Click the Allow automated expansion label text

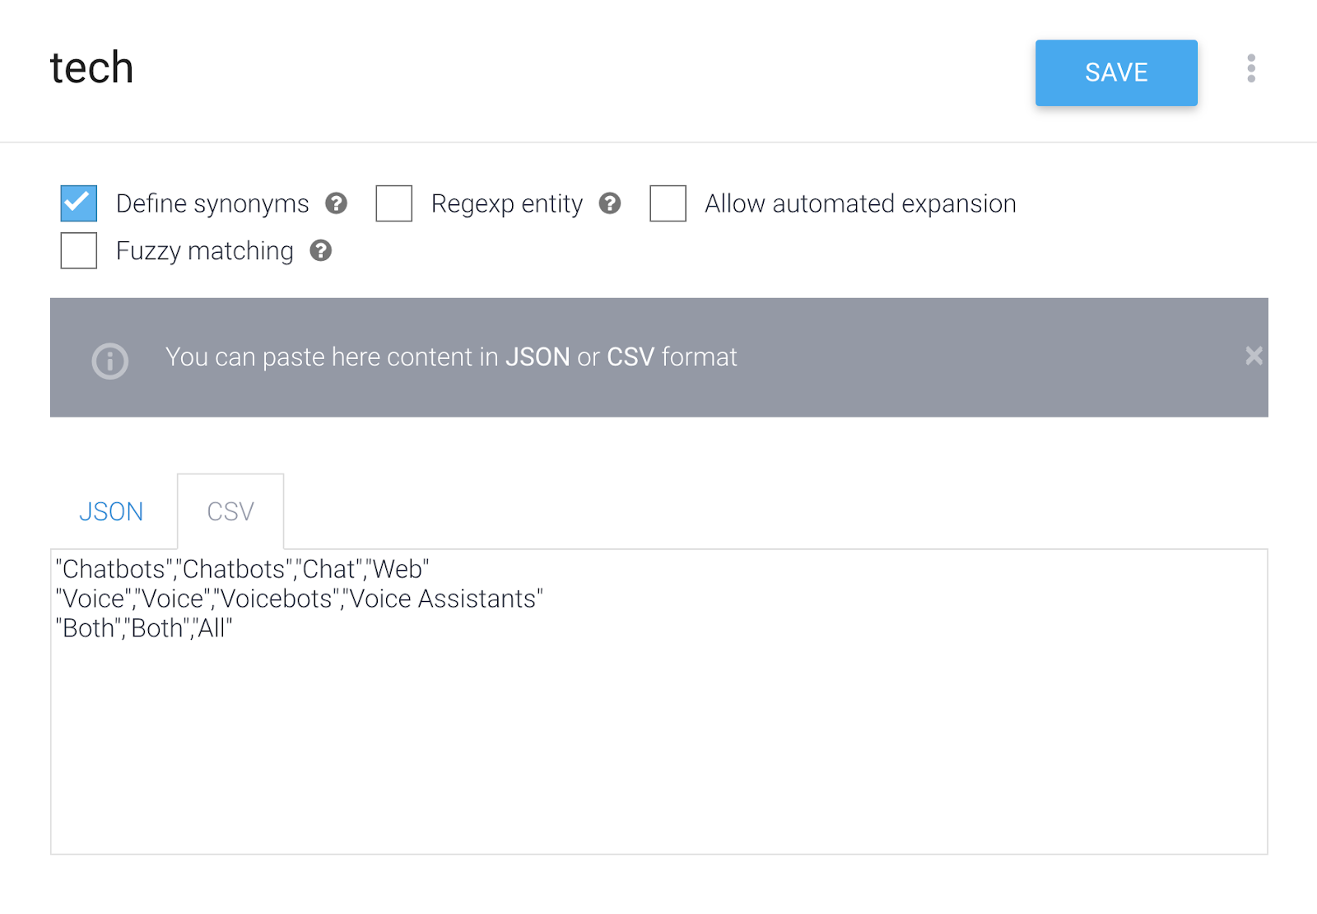(x=859, y=203)
